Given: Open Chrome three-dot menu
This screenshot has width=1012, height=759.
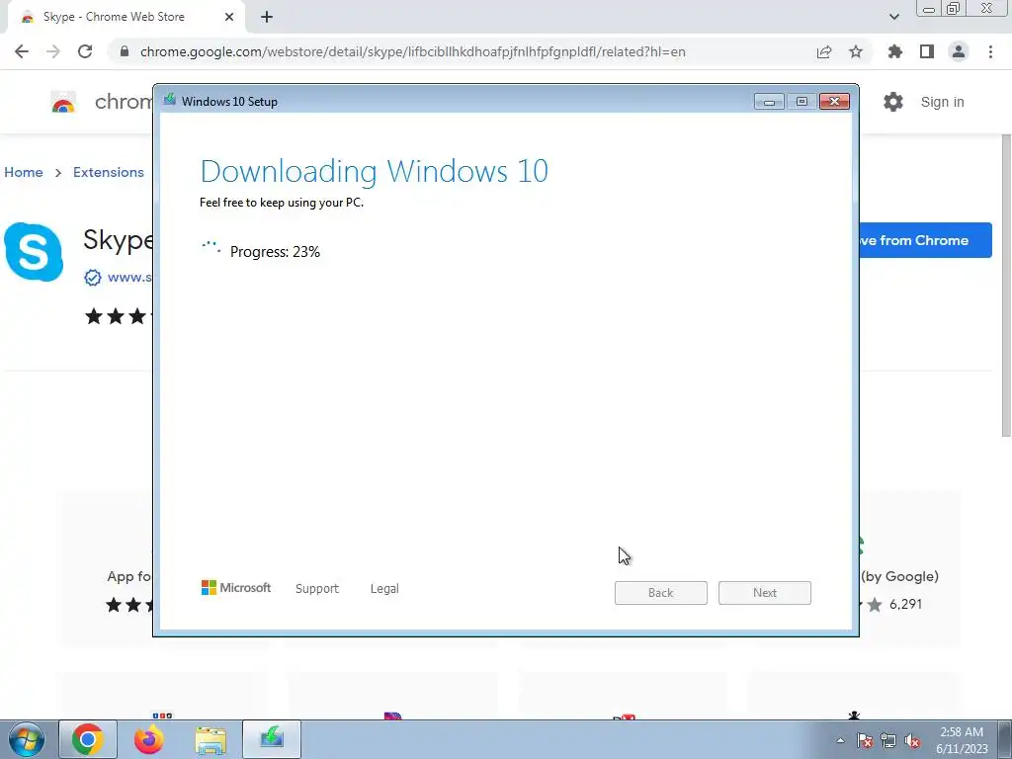Looking at the screenshot, I should (990, 51).
